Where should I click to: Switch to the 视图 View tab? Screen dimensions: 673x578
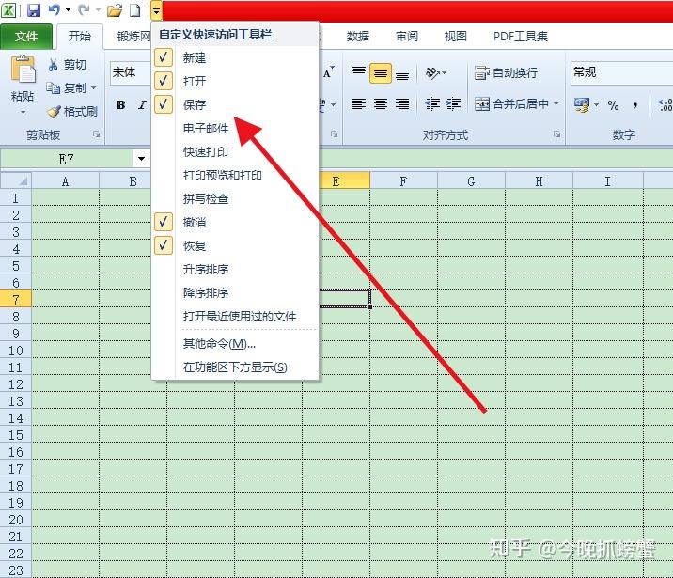click(455, 37)
